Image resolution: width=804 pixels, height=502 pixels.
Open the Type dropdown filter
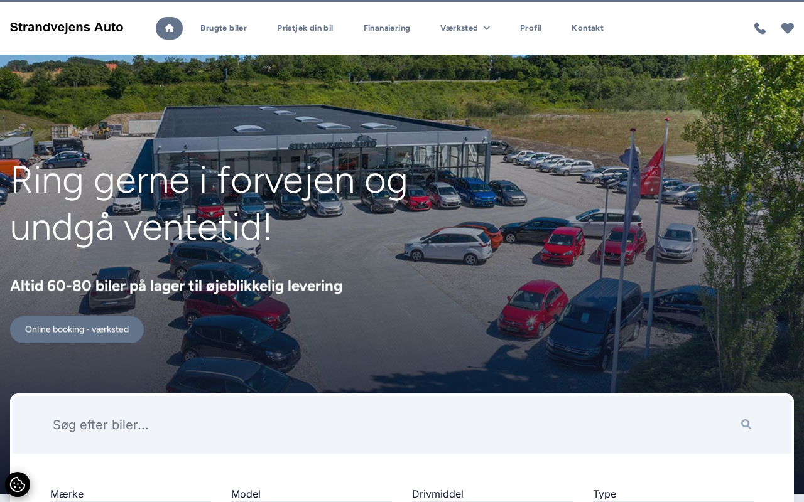click(x=673, y=494)
